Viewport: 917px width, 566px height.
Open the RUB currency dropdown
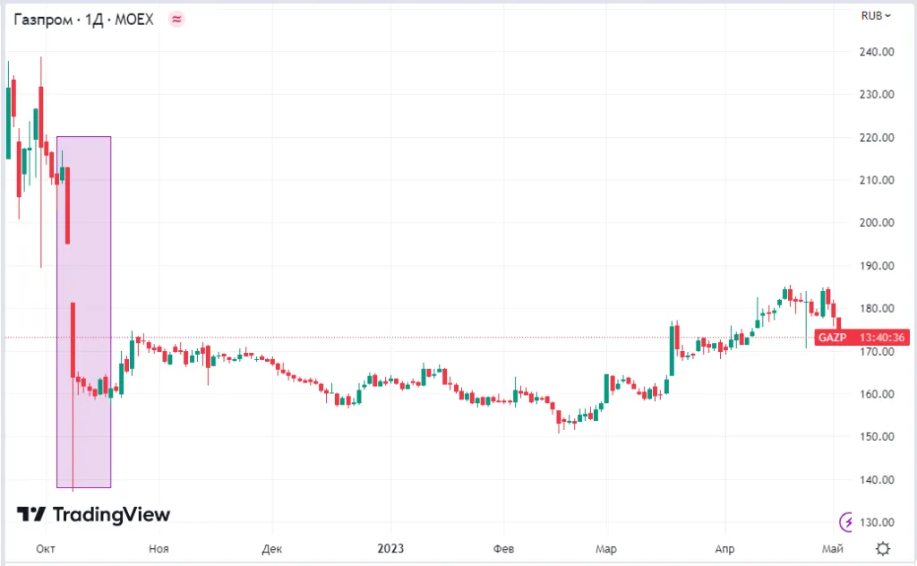876,16
